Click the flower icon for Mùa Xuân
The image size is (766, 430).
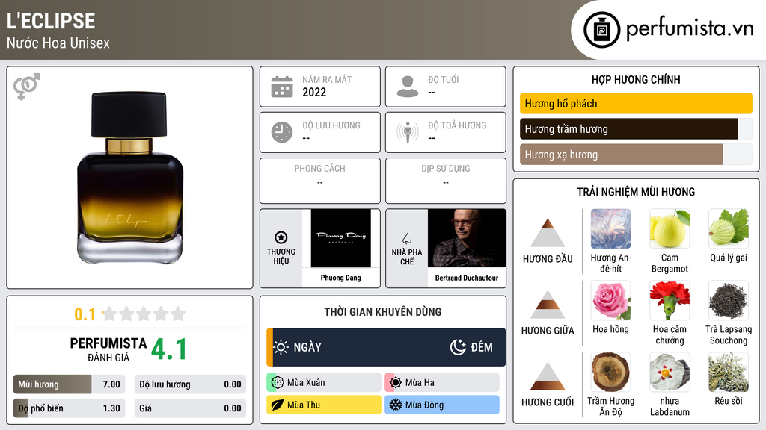[x=278, y=383]
